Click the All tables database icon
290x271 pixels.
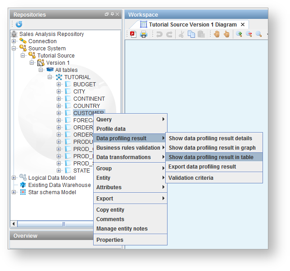point(50,70)
